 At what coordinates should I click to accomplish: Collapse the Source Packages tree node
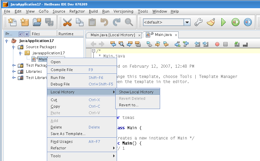point(13,47)
